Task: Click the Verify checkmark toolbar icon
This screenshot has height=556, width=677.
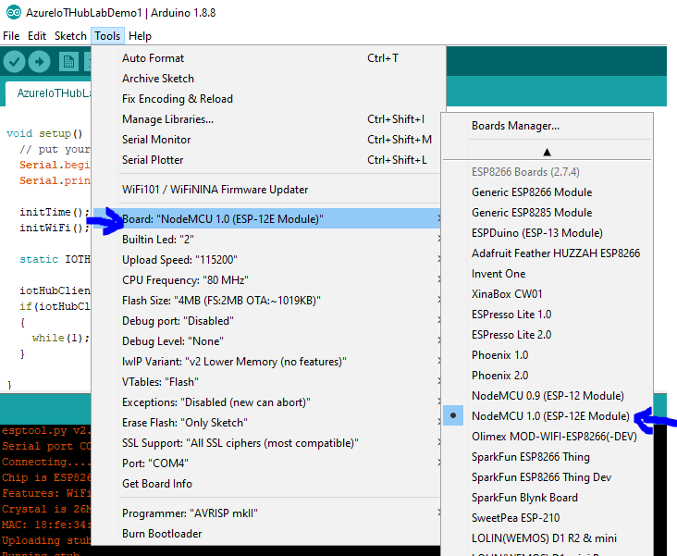Action: point(14,62)
